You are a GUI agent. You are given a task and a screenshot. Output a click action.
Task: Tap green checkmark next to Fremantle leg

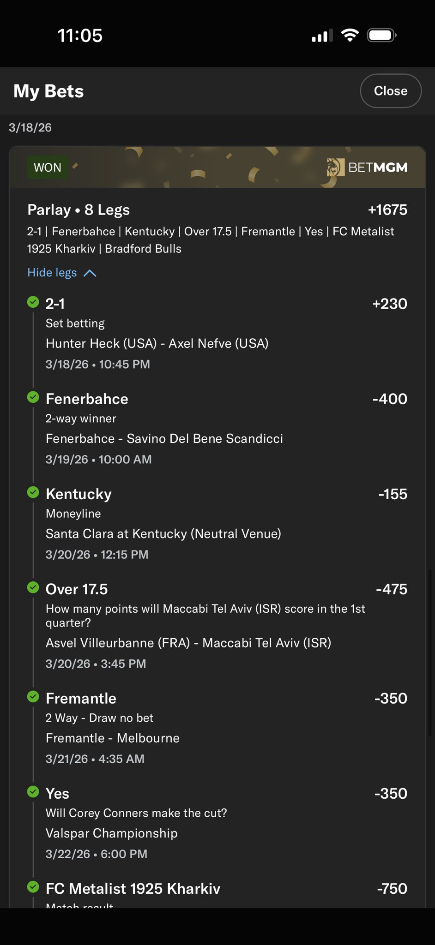pos(33,697)
